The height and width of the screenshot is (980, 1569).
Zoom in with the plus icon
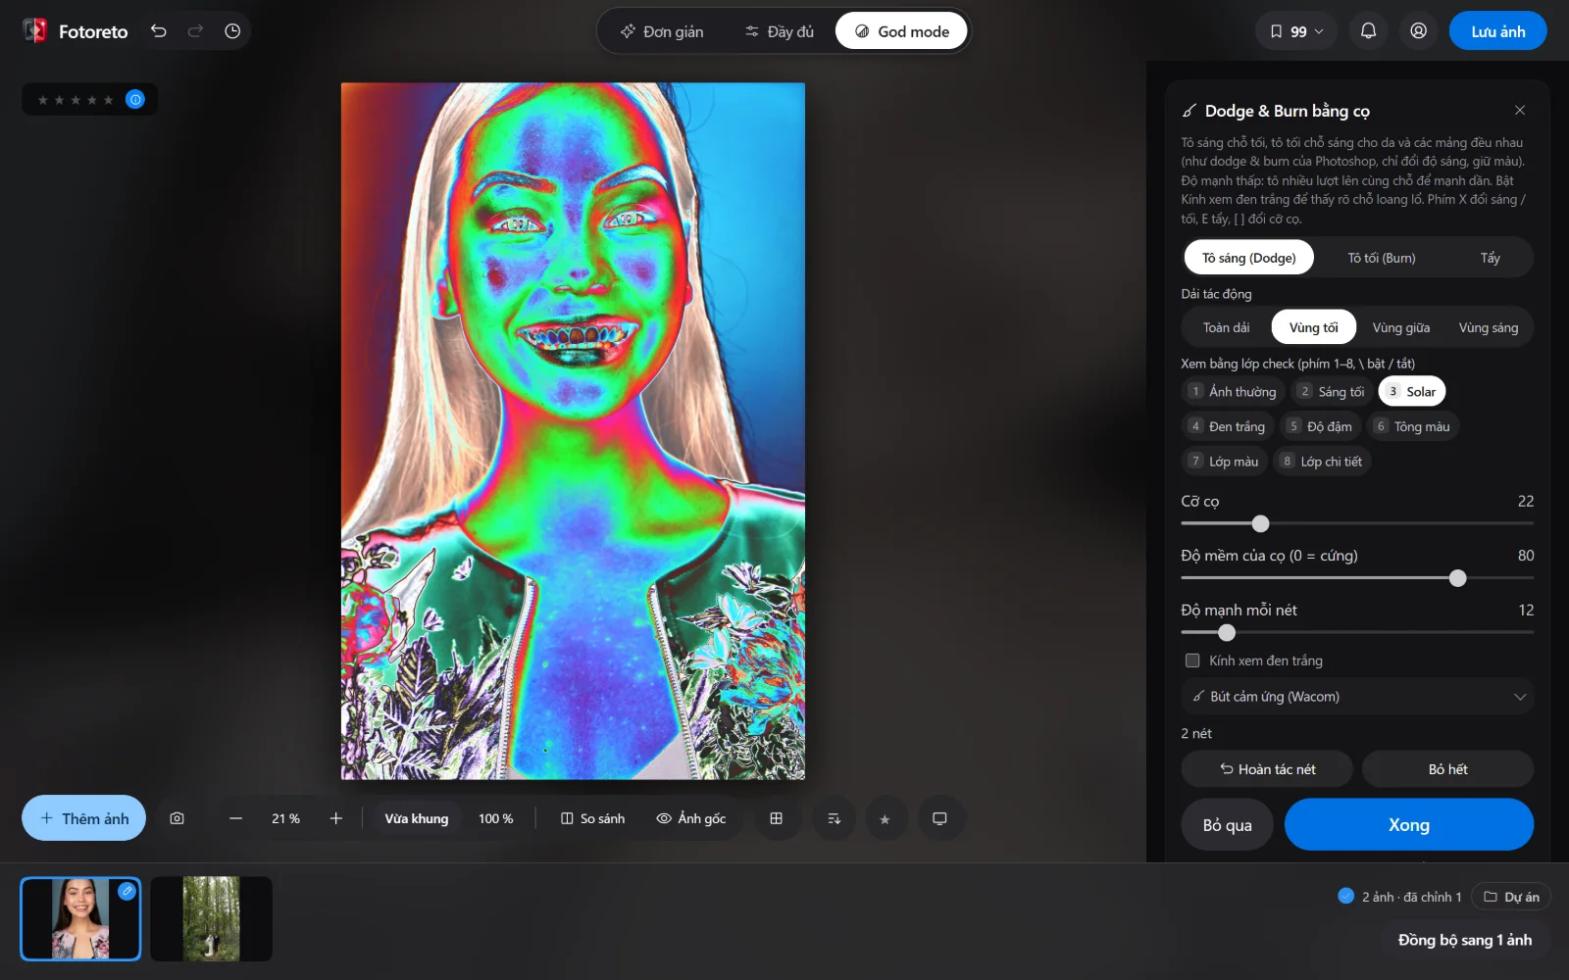pyautogui.click(x=336, y=818)
